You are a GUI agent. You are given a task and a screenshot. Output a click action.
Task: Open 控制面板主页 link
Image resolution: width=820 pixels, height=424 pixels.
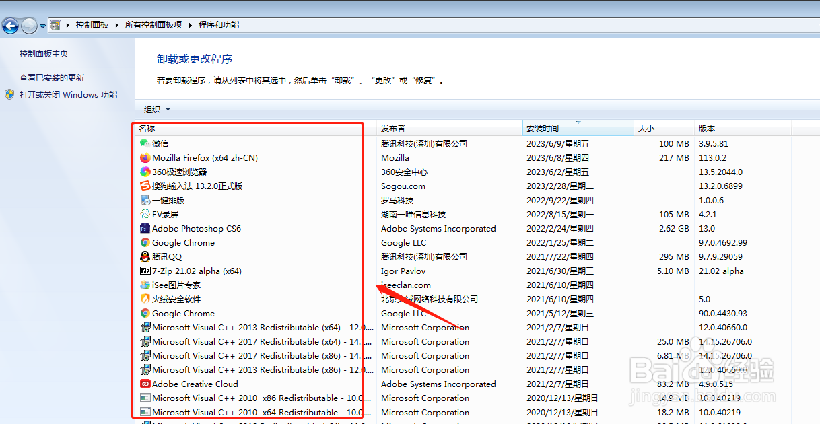click(44, 54)
